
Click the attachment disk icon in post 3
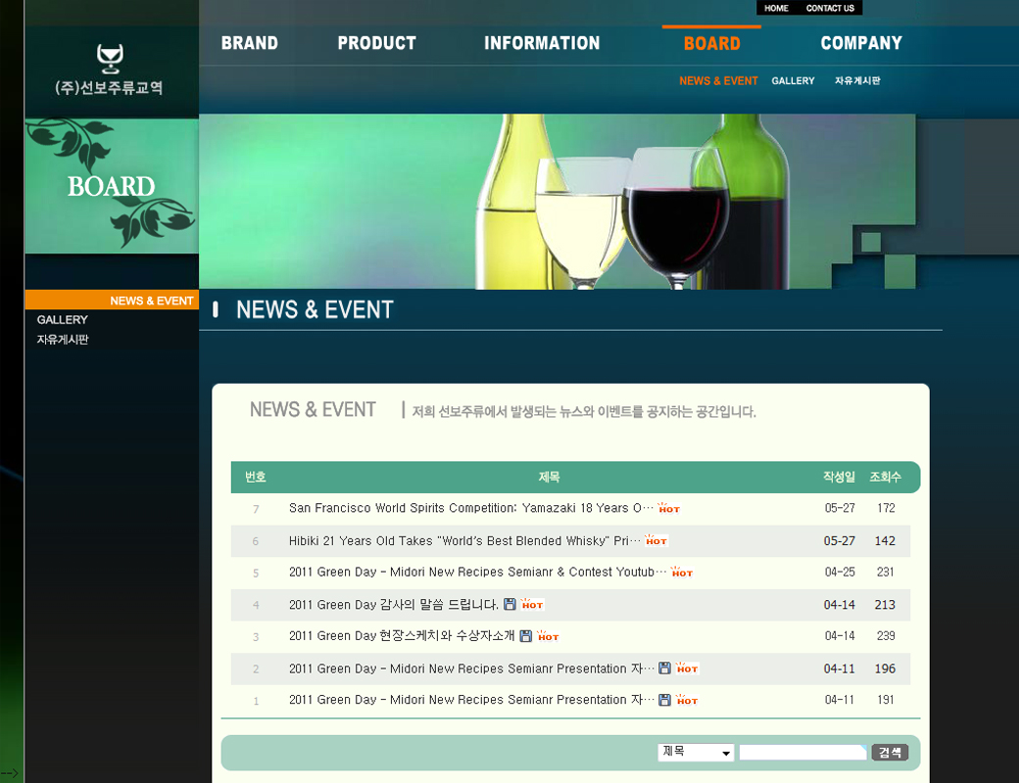pos(526,636)
